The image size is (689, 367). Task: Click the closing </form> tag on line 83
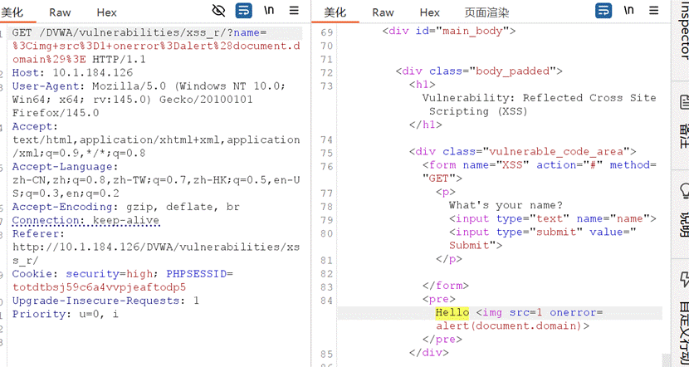[446, 286]
